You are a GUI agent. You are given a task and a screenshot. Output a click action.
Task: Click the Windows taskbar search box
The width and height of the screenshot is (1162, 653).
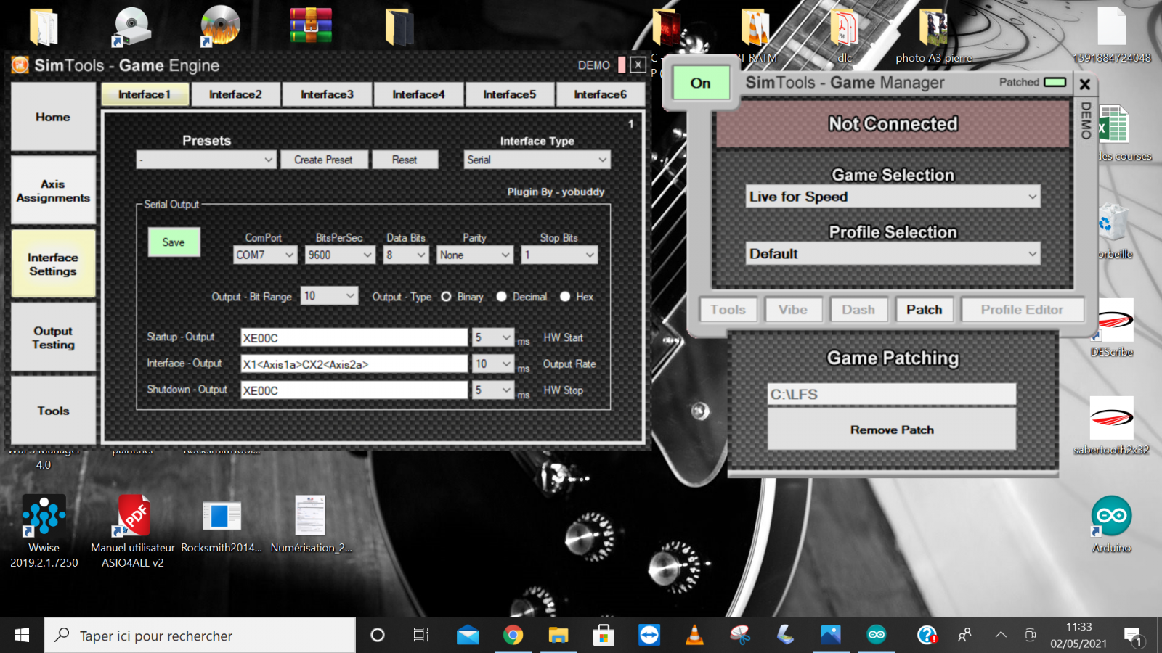click(200, 636)
